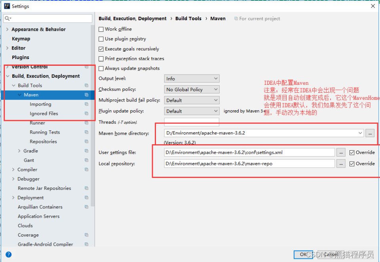Click the project-level icon beside Build Tools
The height and width of the screenshot is (262, 380).
86,85
